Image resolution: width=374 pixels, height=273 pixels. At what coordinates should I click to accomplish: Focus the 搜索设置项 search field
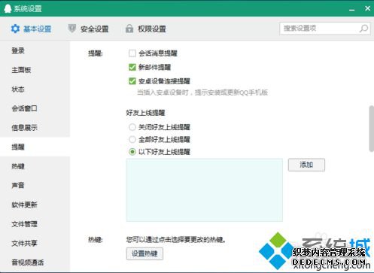pos(325,29)
